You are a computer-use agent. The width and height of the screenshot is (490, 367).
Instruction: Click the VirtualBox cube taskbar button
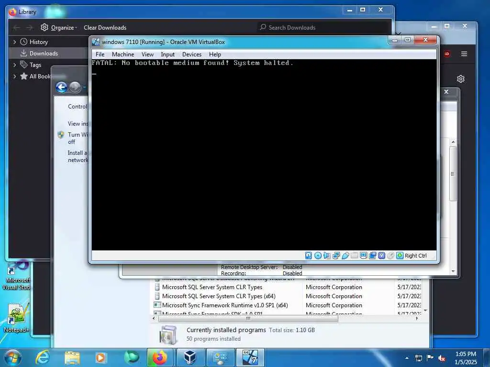coord(189,357)
